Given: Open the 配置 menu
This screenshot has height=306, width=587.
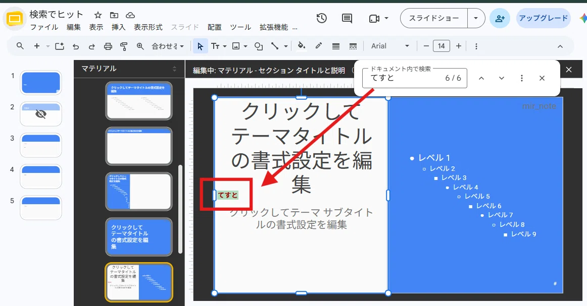Looking at the screenshot, I should [x=215, y=27].
